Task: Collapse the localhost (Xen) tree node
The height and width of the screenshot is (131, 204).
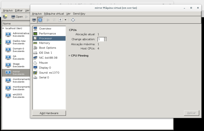Action: [x=3, y=28]
